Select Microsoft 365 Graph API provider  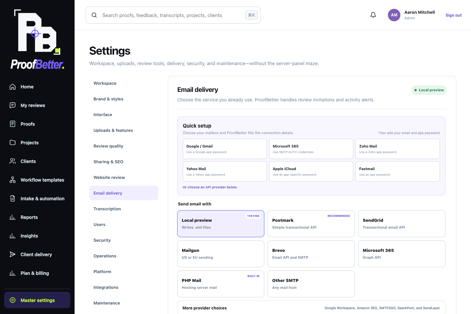402,254
